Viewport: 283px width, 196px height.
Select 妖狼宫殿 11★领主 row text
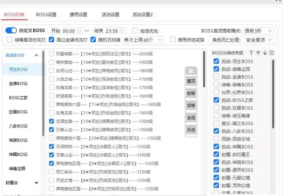104,96
